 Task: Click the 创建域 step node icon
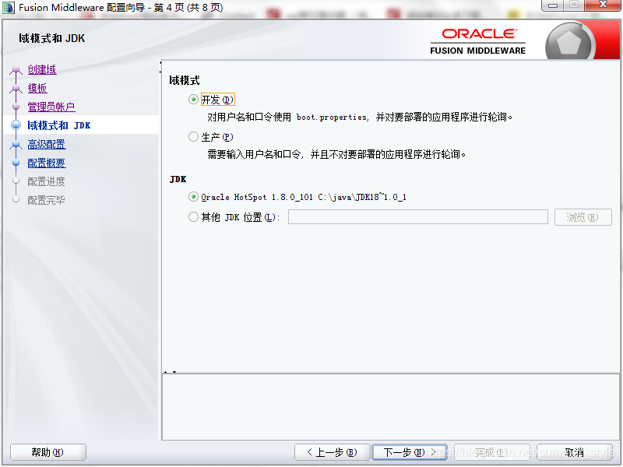tap(16, 70)
